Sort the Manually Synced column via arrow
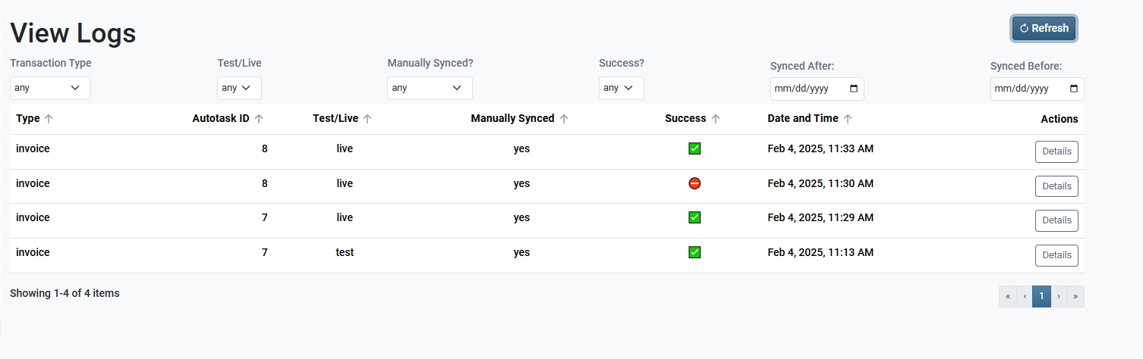 564,119
